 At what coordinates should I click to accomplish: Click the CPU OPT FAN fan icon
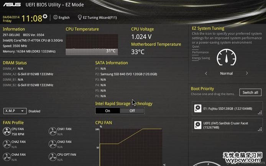click(x=53, y=157)
